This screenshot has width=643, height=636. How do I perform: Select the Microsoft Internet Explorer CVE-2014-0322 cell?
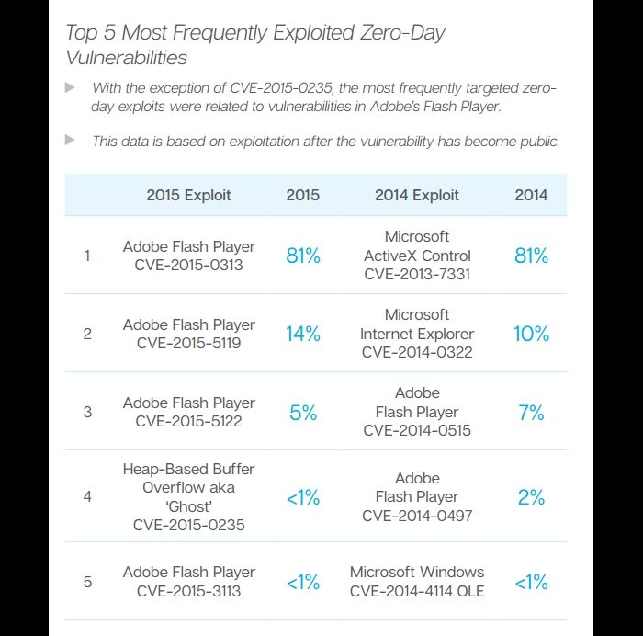click(x=417, y=334)
